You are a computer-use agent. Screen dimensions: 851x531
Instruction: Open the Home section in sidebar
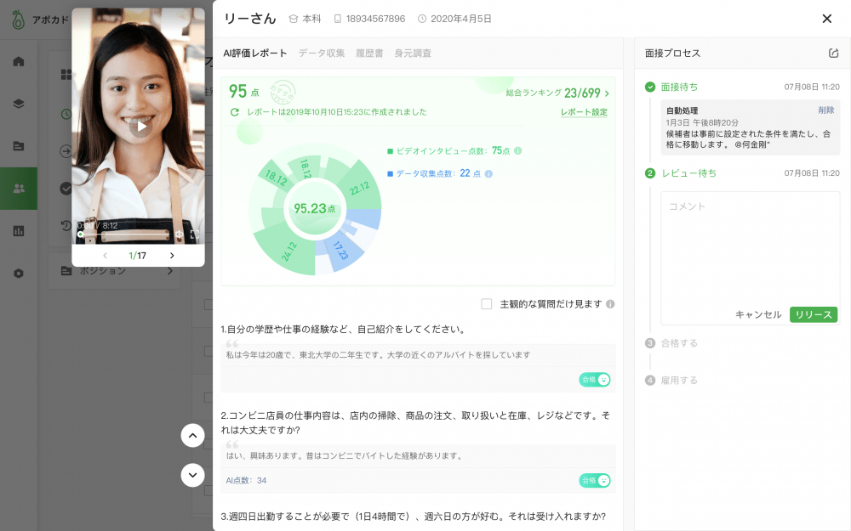click(x=18, y=61)
